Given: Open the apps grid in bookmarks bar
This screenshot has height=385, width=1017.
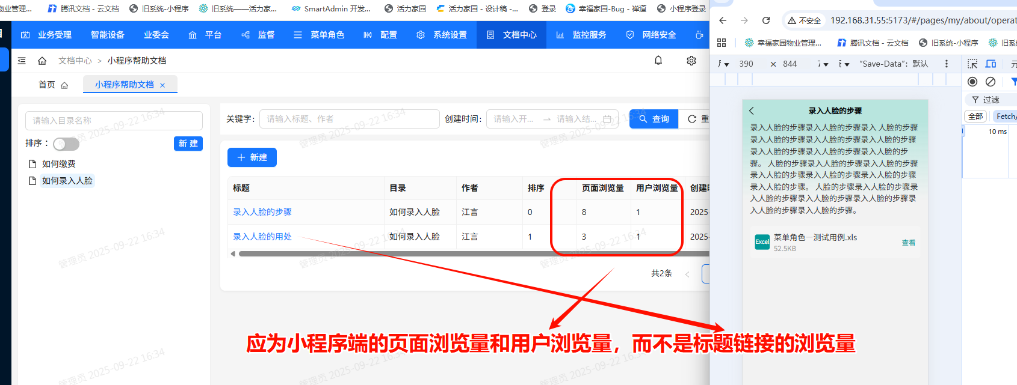Looking at the screenshot, I should [722, 43].
